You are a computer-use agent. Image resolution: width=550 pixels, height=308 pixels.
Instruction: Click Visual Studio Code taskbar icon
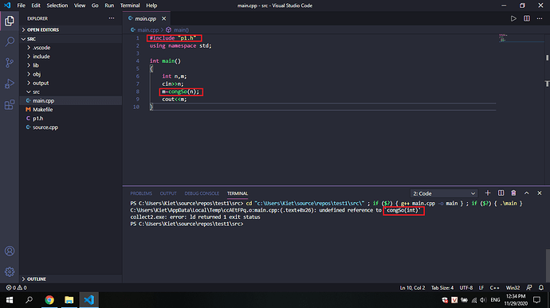click(88, 300)
